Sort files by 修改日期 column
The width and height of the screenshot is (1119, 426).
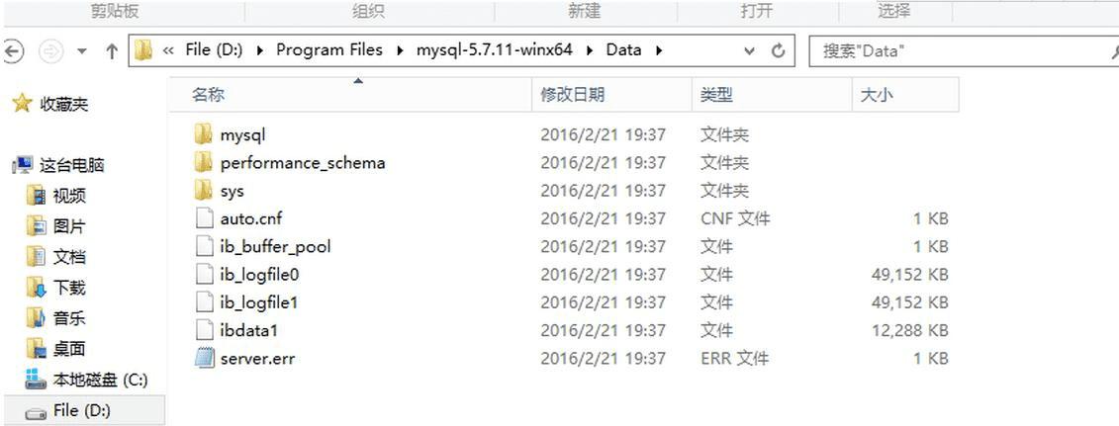(x=572, y=95)
